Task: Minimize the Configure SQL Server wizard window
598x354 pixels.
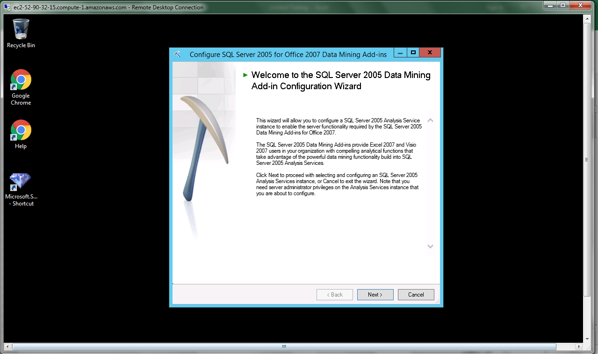Action: [400, 53]
